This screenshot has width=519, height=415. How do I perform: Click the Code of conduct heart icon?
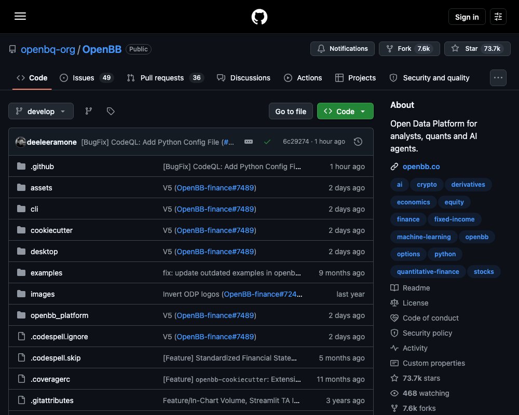click(x=394, y=318)
